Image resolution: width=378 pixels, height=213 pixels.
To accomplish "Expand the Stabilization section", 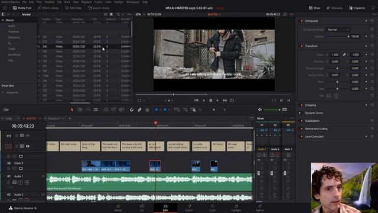I will [x=312, y=121].
